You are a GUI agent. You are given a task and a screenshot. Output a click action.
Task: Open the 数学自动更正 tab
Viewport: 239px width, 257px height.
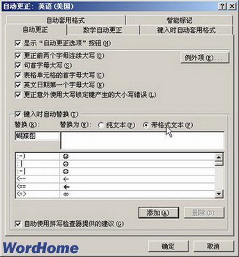point(103,30)
